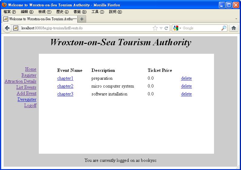The image size is (241, 170).
Task: Expand the list all tabs arrow
Action: coord(236,19)
